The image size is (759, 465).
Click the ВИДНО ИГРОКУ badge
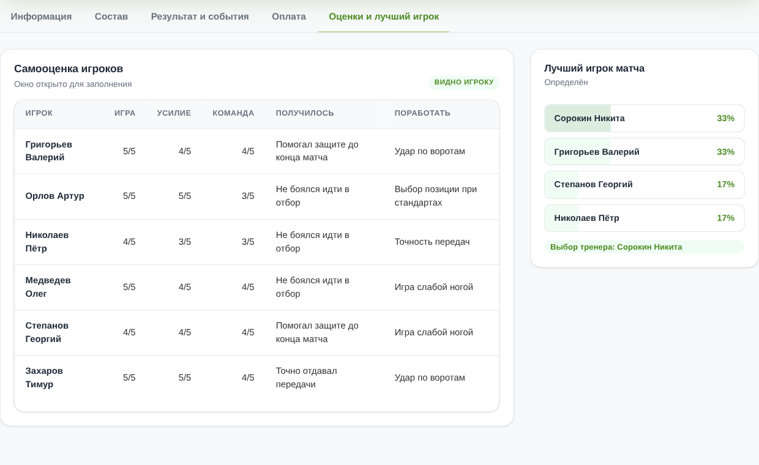click(464, 83)
